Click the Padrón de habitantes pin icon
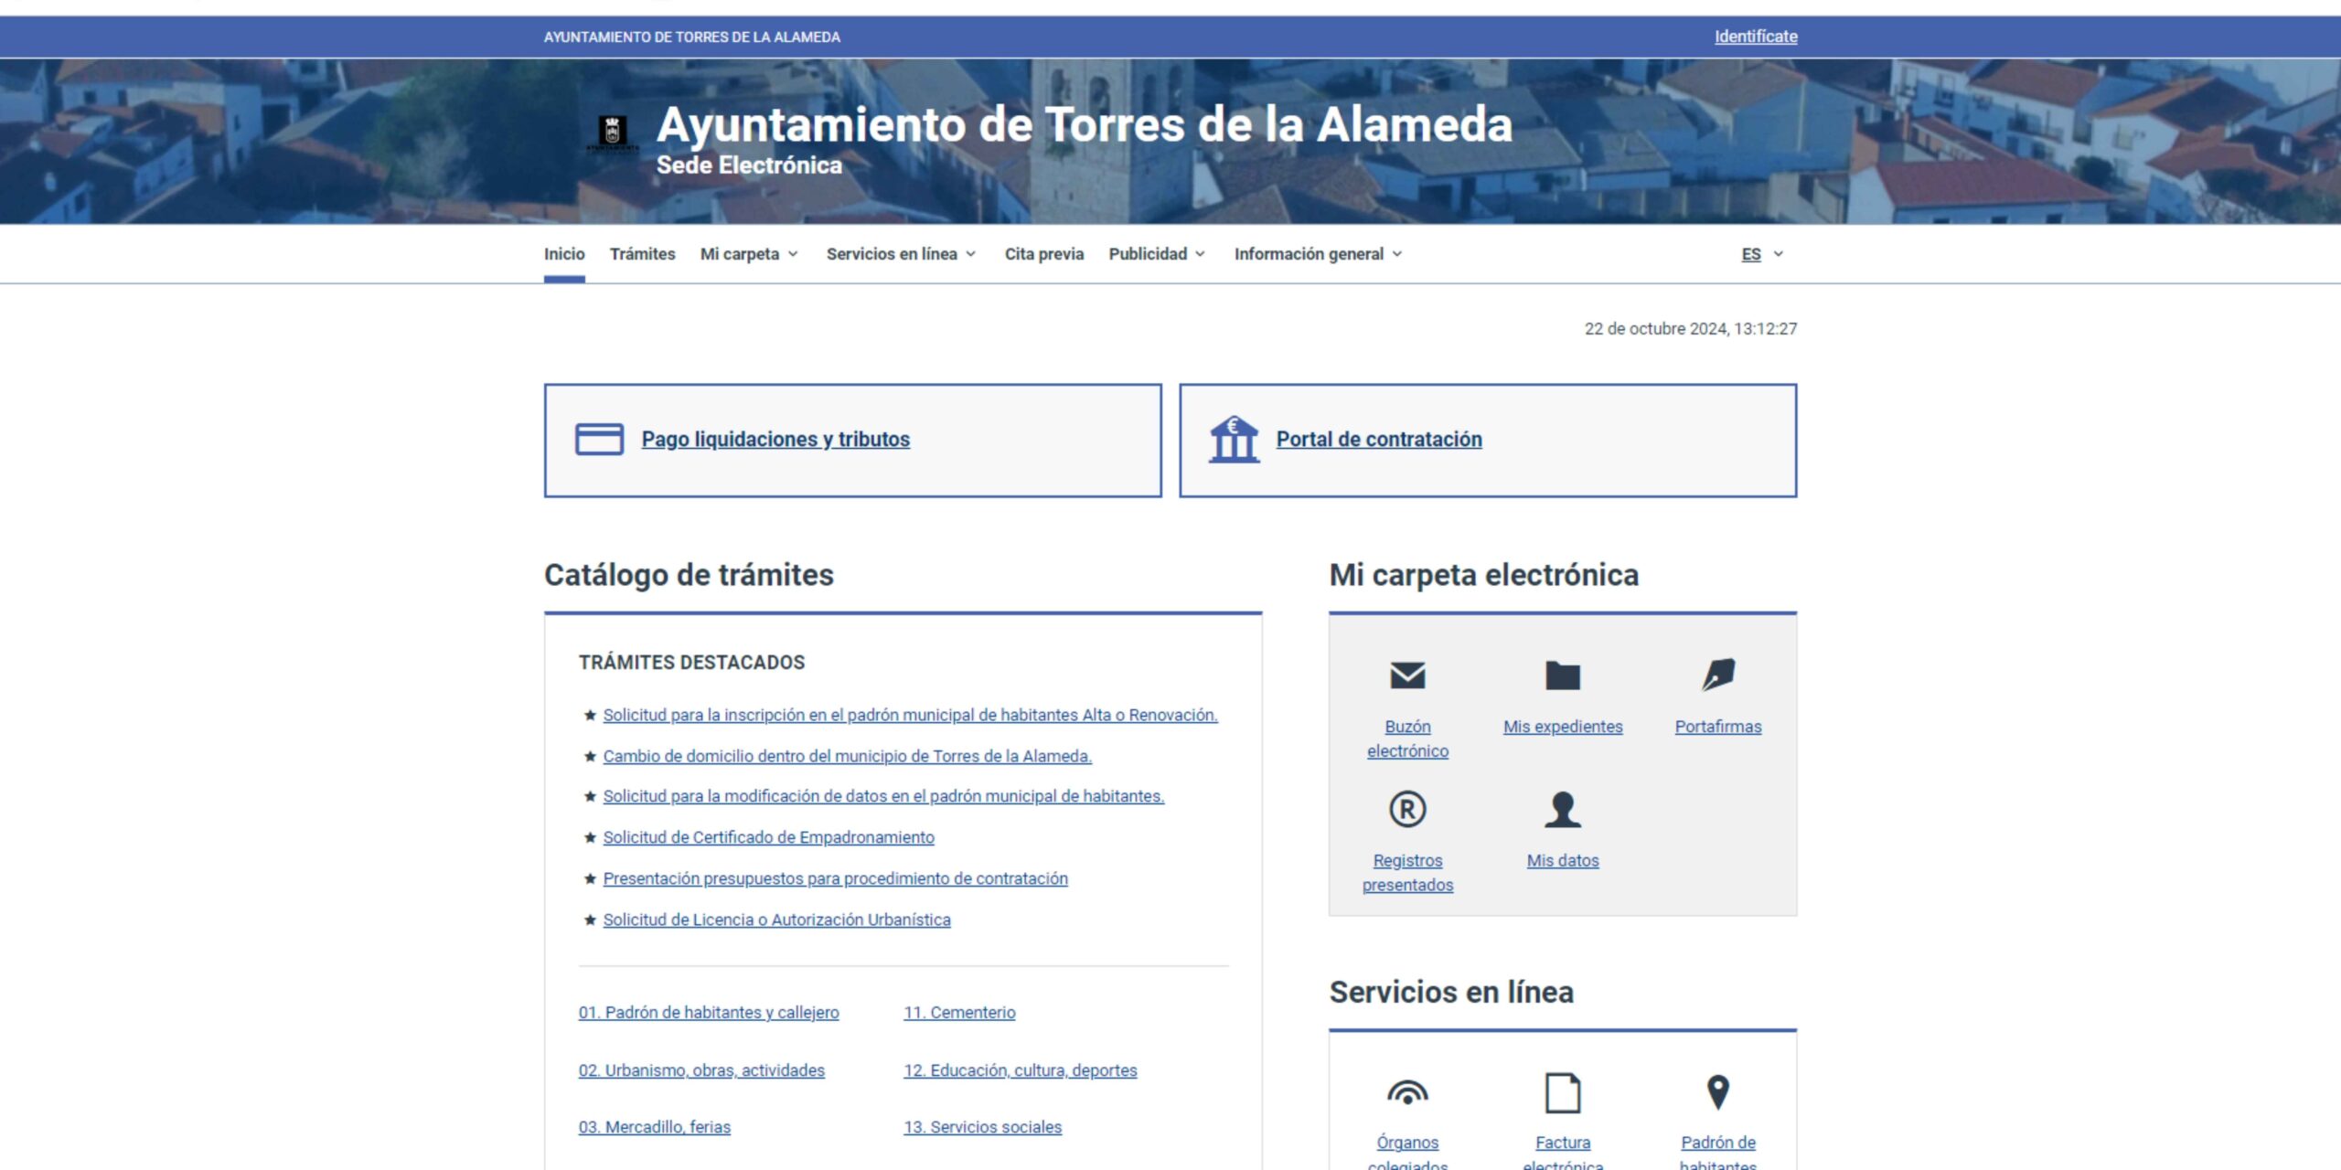 1717,1092
